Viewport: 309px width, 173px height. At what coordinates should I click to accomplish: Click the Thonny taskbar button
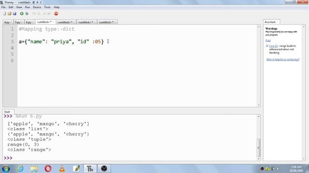90,169
